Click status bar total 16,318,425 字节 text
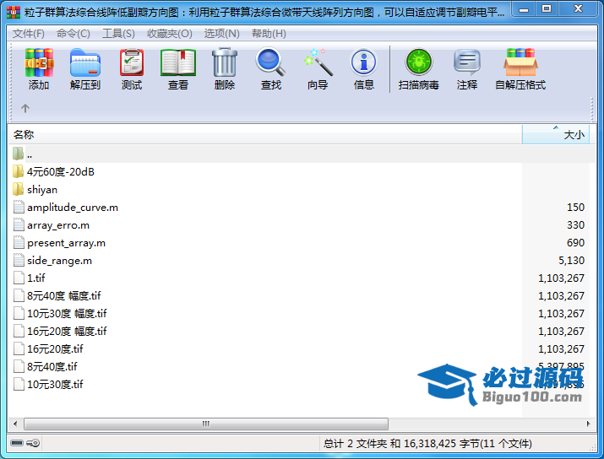The height and width of the screenshot is (459, 604). point(427,444)
